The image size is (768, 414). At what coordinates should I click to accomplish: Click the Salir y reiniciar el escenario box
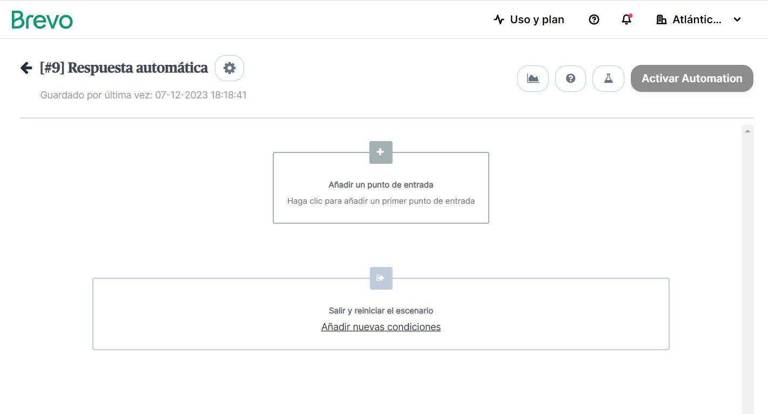tap(381, 314)
